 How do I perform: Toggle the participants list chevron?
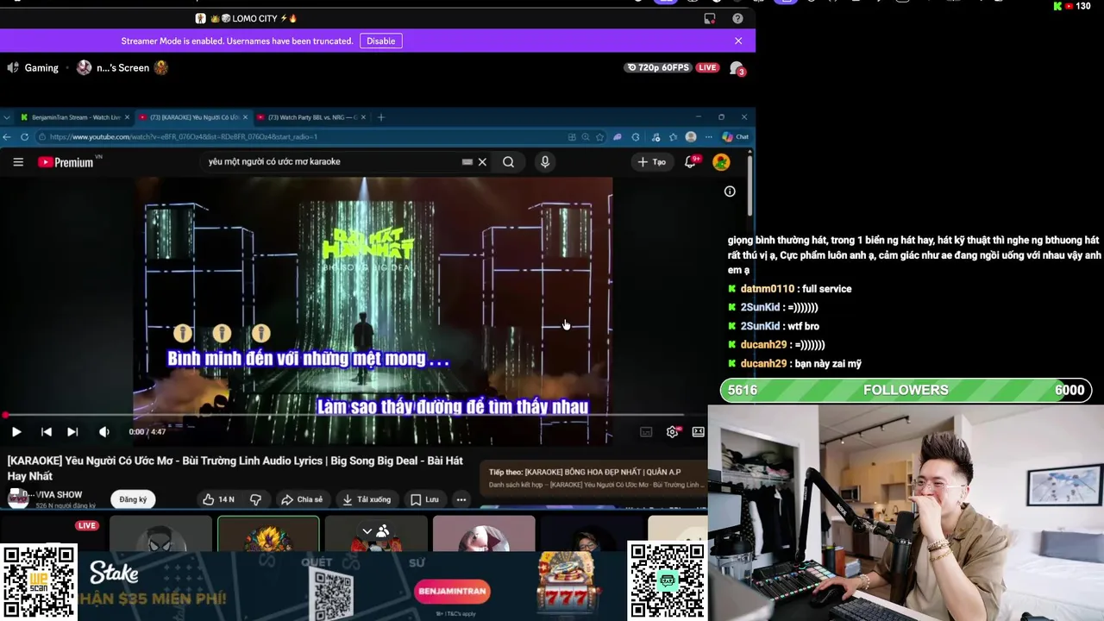pos(367,531)
